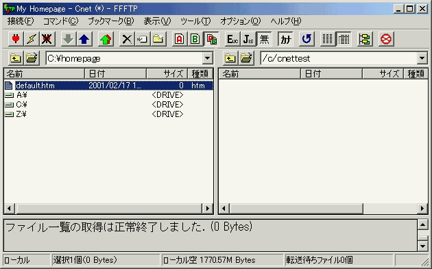Open the 接続(F) menu
The image size is (432, 269).
pos(21,21)
